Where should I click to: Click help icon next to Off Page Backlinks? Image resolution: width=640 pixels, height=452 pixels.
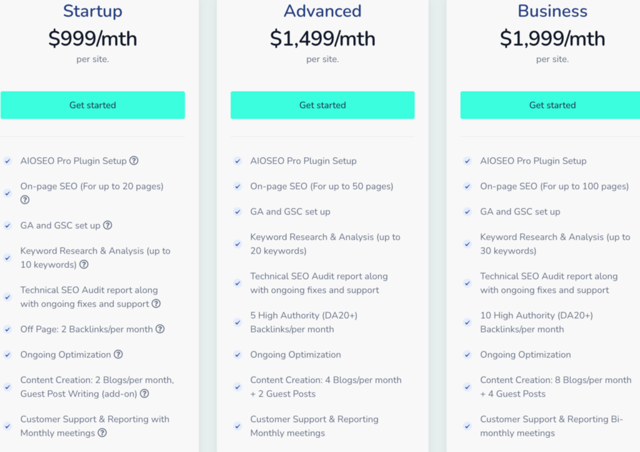pyautogui.click(x=160, y=329)
